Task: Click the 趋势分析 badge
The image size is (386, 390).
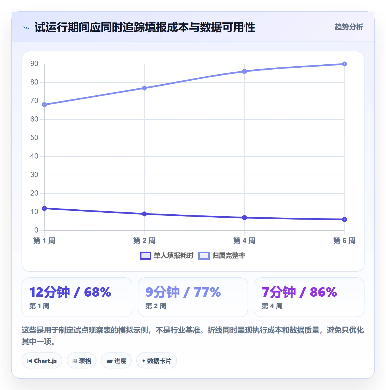Action: pos(349,27)
